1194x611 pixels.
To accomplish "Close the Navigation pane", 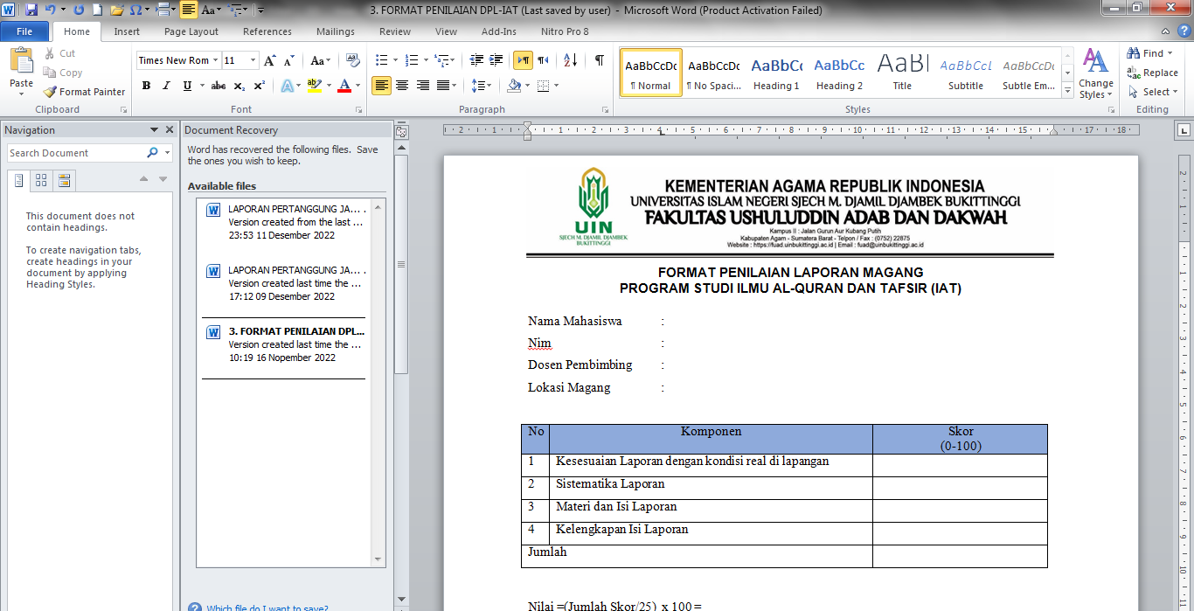I will (170, 130).
